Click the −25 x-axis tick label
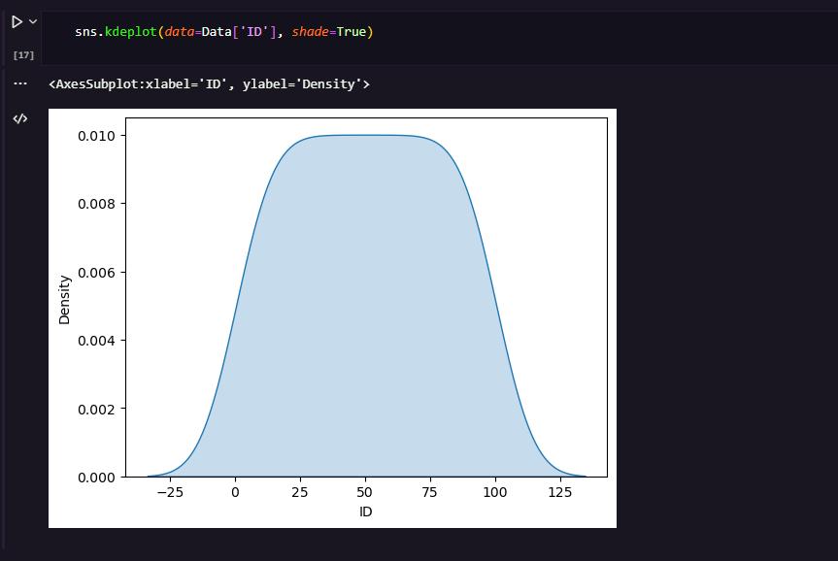This screenshot has height=561, width=838. [170, 493]
